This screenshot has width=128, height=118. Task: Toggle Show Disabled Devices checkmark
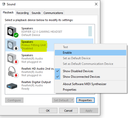pos(58,71)
